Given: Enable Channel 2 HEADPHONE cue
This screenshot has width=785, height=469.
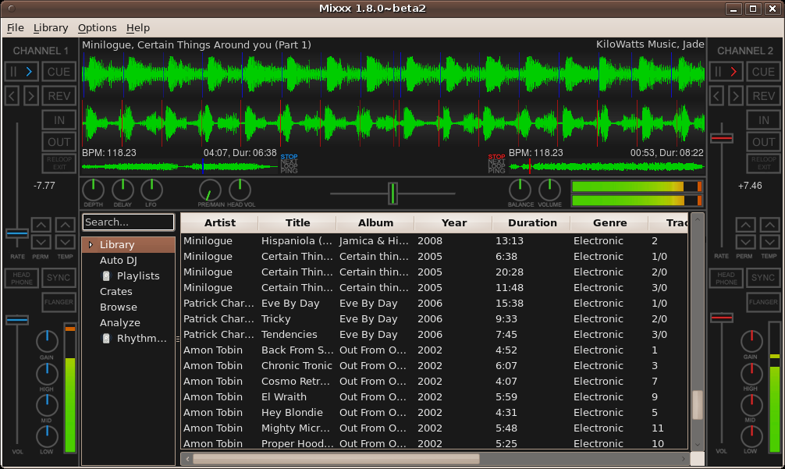Looking at the screenshot, I should pyautogui.click(x=726, y=279).
